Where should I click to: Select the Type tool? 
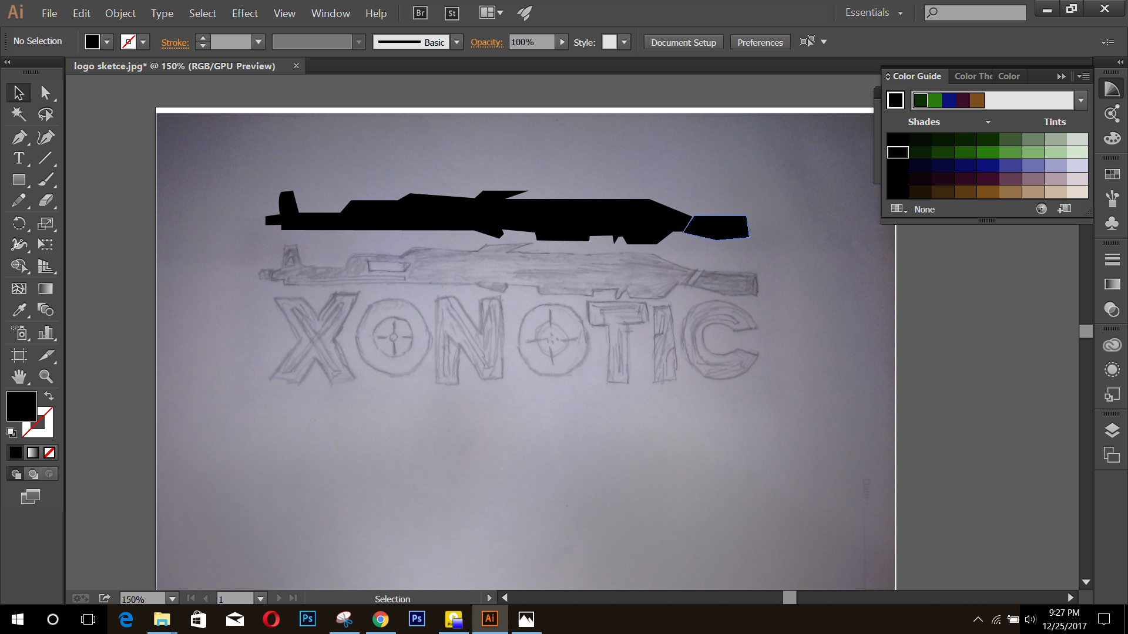click(19, 158)
